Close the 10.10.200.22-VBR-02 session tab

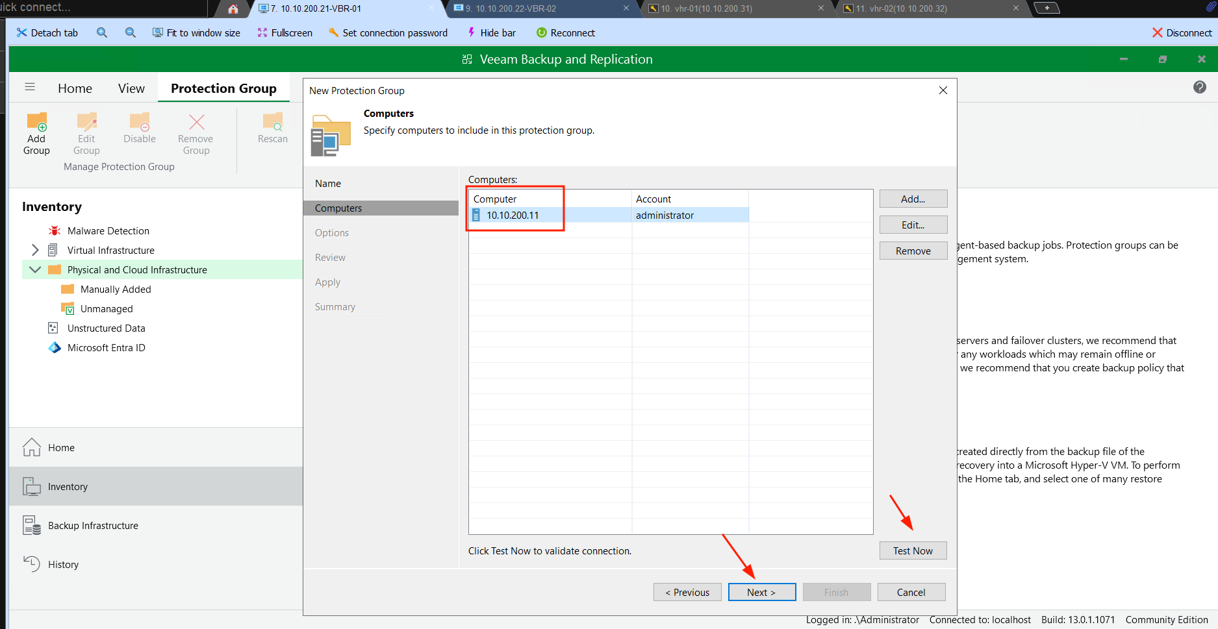626,8
